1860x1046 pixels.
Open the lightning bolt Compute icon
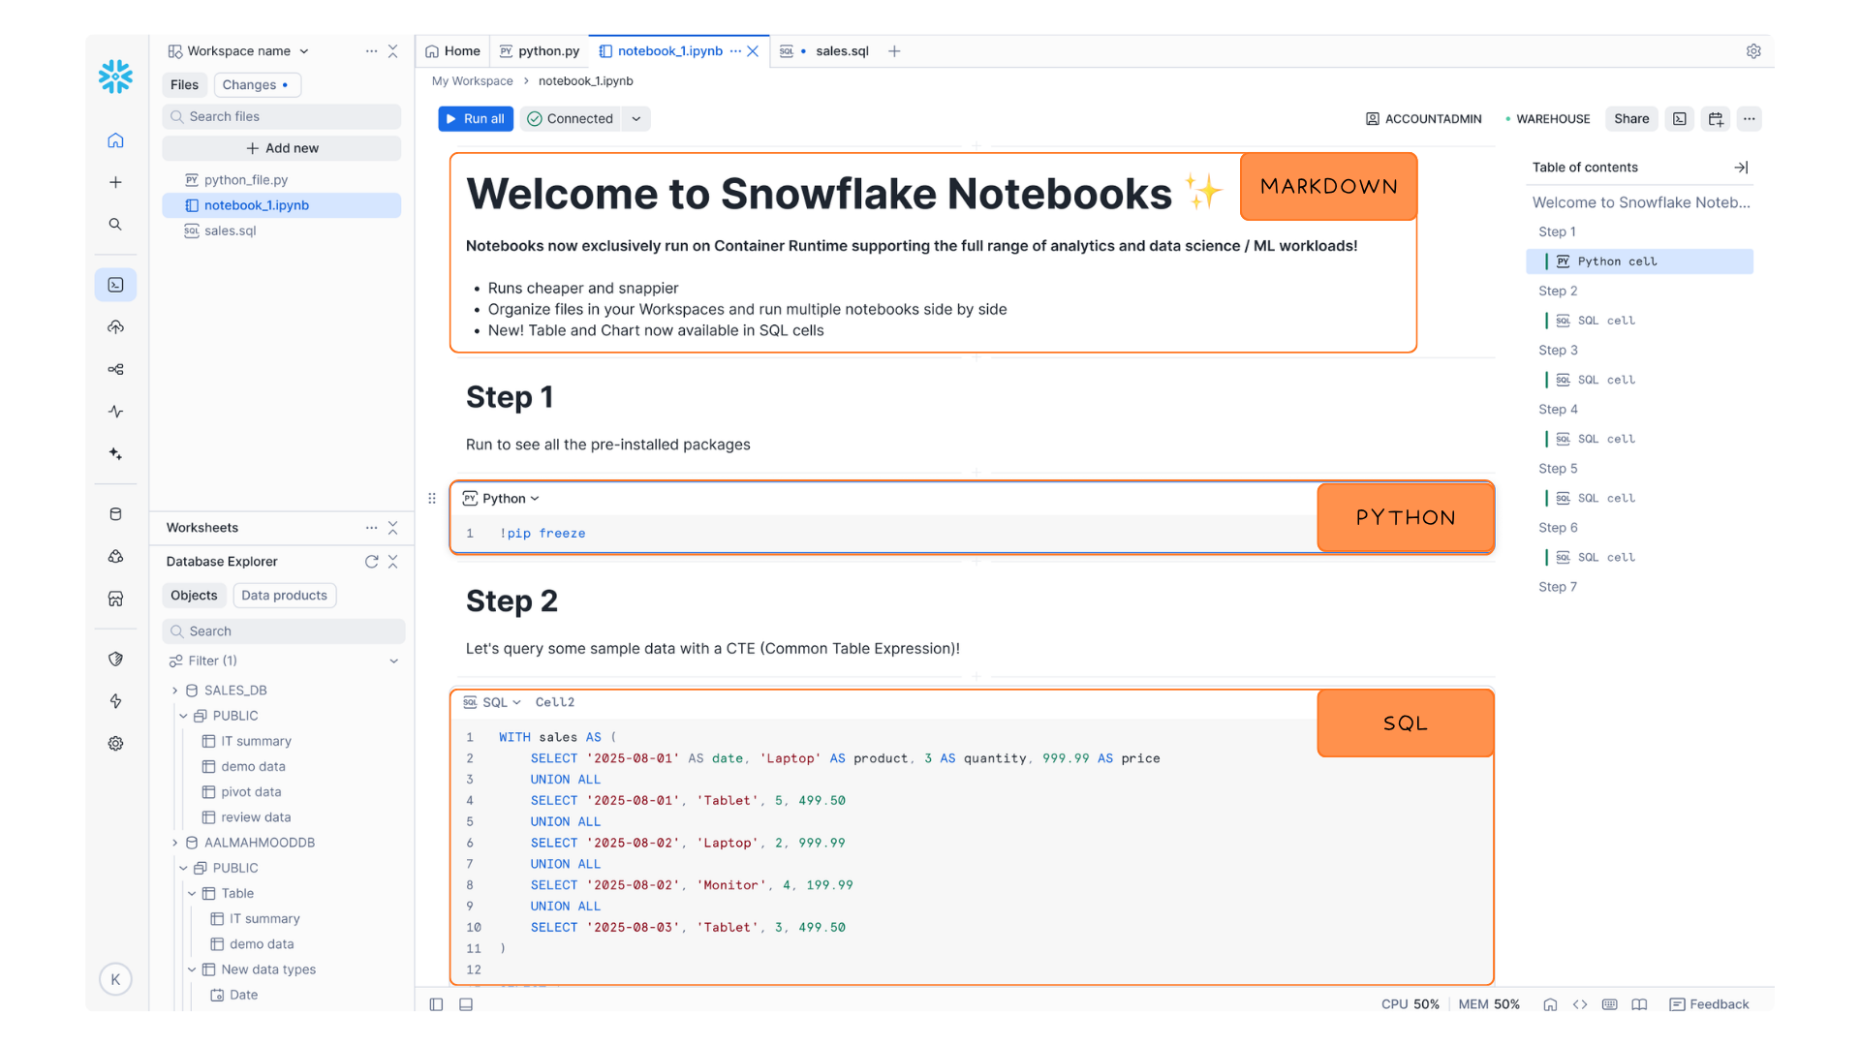(x=115, y=701)
